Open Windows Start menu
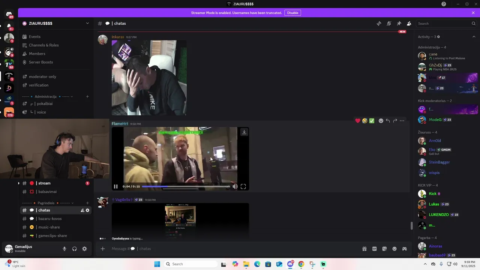 [157, 264]
